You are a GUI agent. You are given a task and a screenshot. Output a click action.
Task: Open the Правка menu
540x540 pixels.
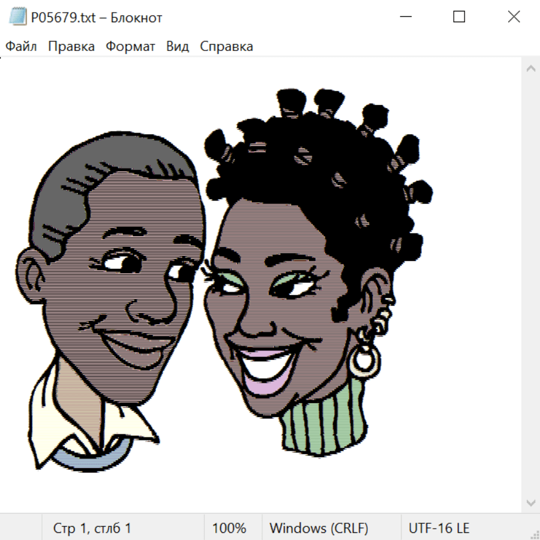coord(71,47)
